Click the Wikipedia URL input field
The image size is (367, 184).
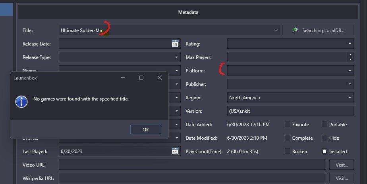192,178
